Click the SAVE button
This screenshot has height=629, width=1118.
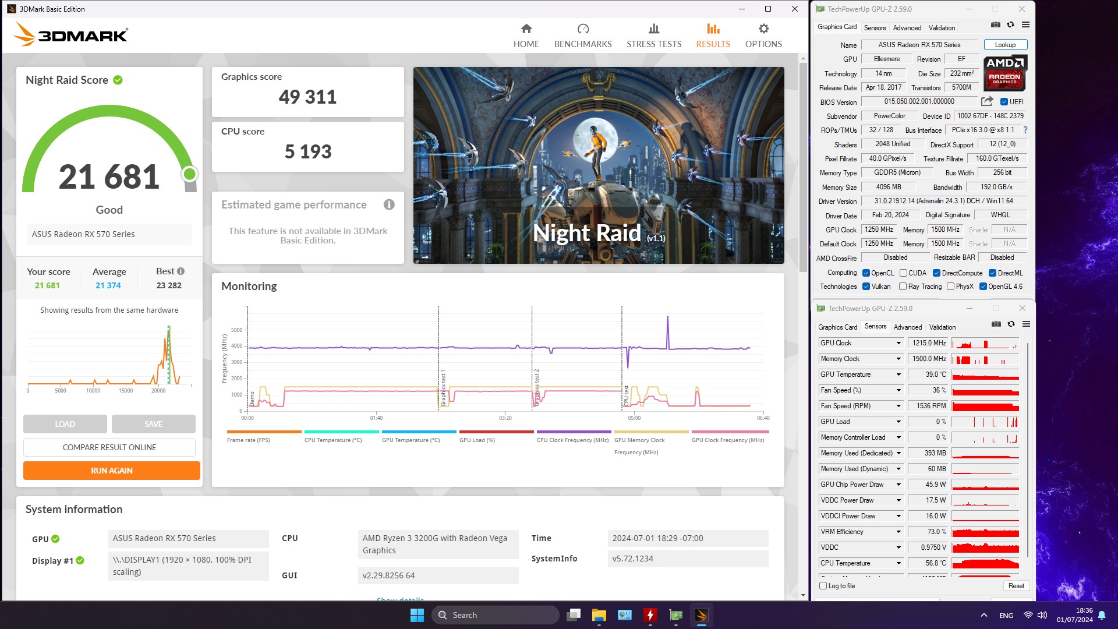pyautogui.click(x=154, y=424)
